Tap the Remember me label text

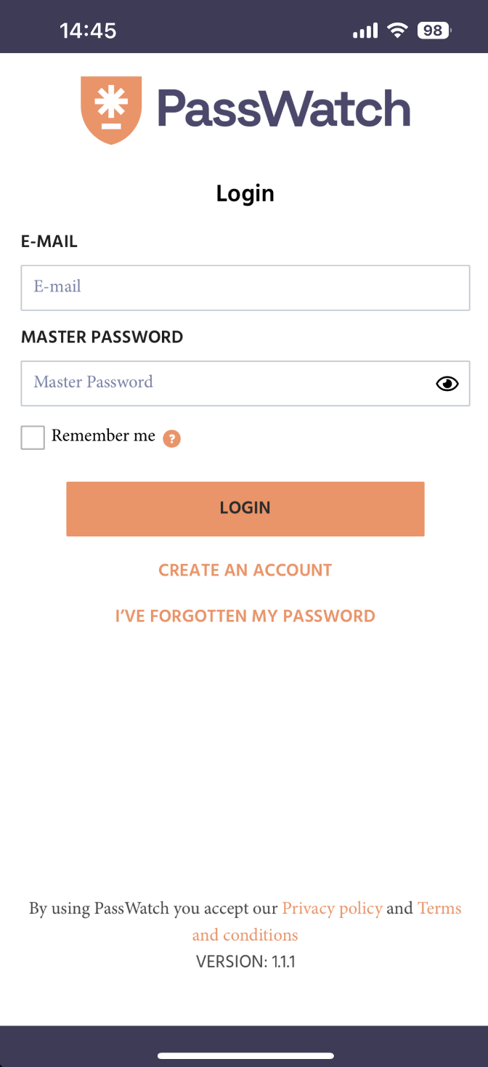[x=103, y=436]
